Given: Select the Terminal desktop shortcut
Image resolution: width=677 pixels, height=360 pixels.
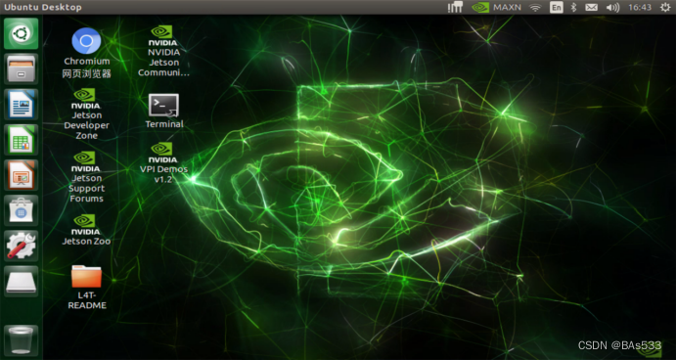Looking at the screenshot, I should pyautogui.click(x=163, y=111).
